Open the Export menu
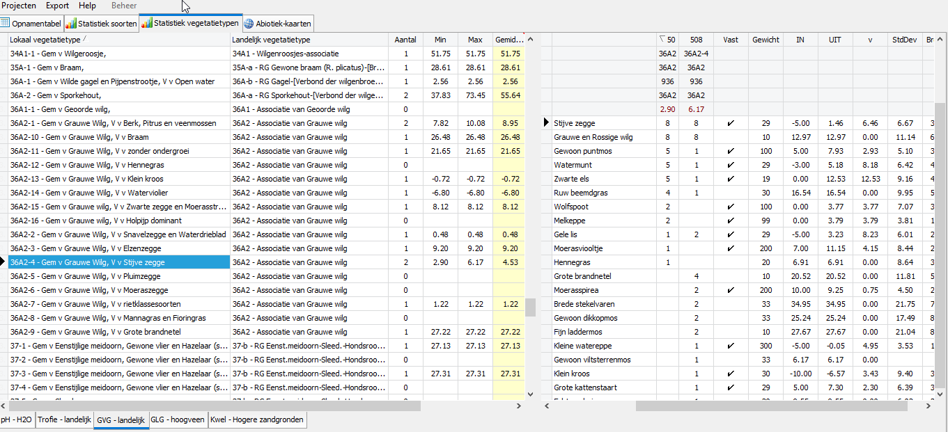 click(x=57, y=6)
